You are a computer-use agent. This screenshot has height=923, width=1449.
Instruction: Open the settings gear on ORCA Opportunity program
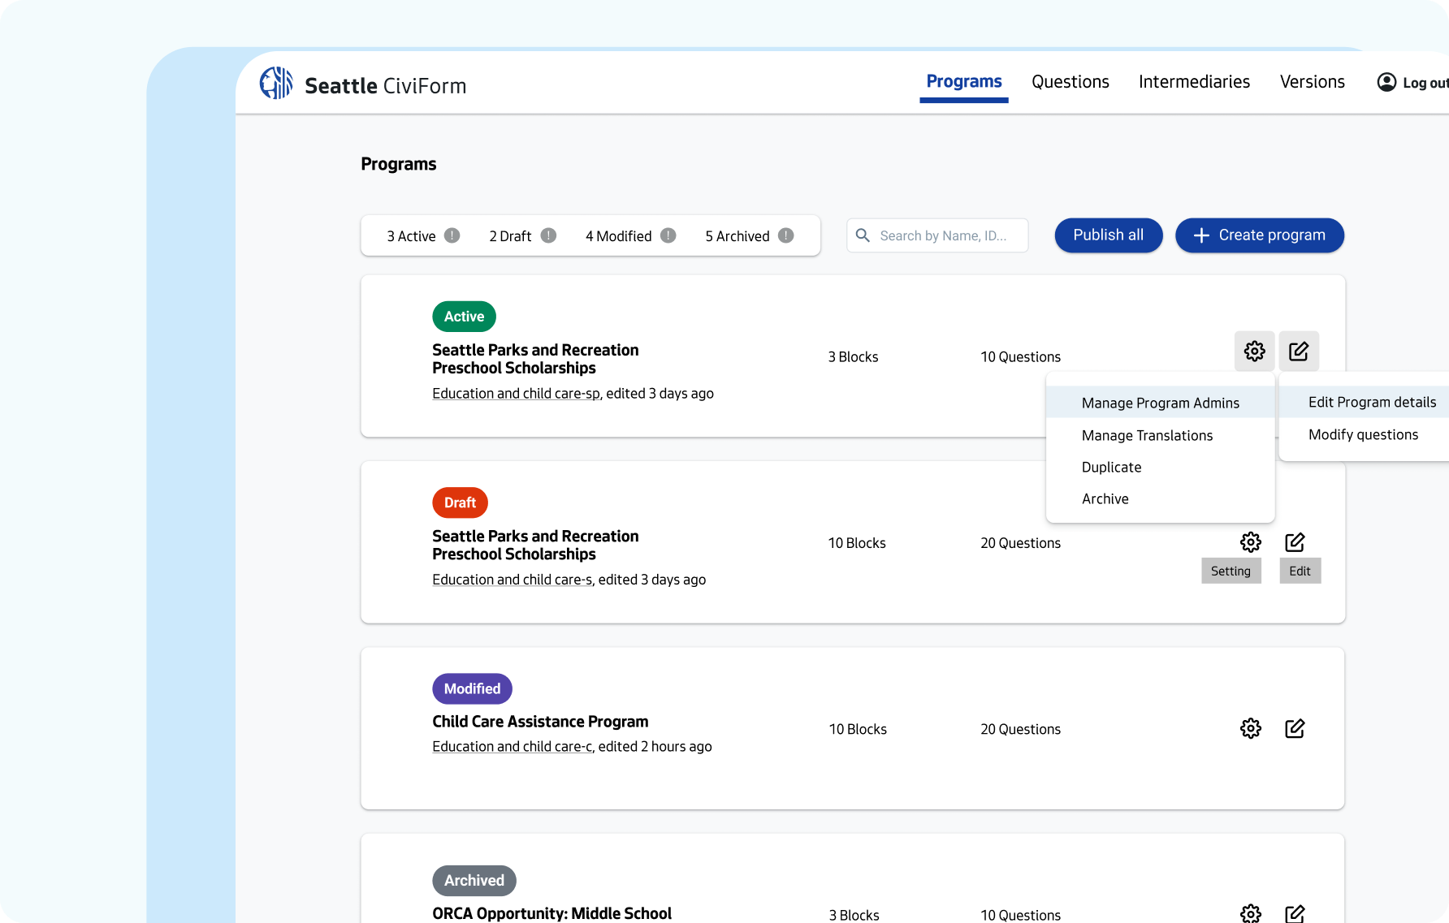click(1251, 912)
